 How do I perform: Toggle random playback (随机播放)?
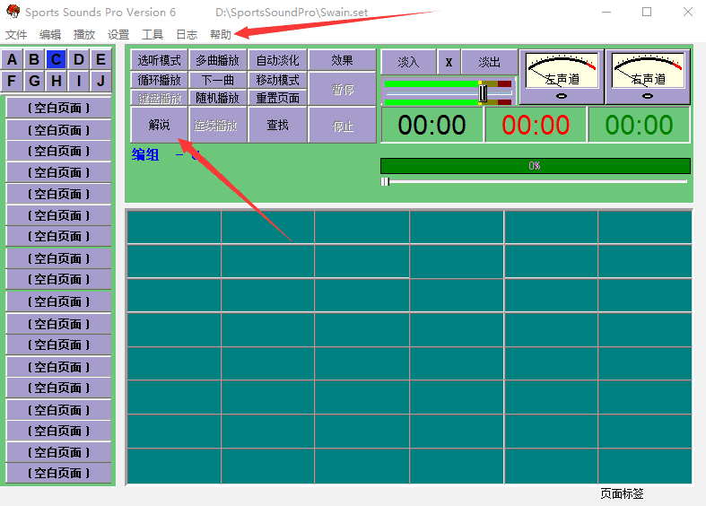point(218,98)
